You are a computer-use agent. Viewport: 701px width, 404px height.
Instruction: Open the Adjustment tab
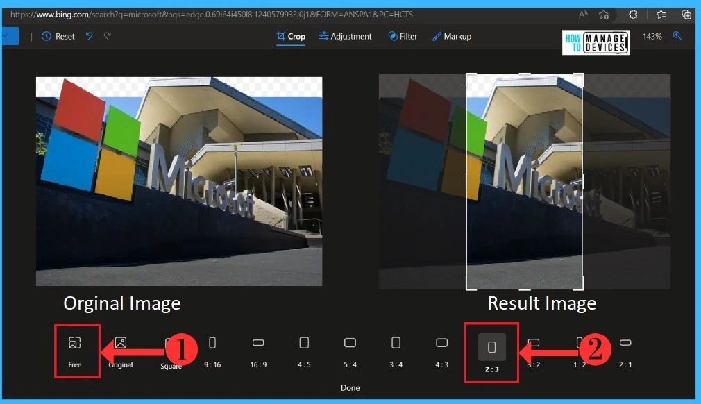pos(345,36)
